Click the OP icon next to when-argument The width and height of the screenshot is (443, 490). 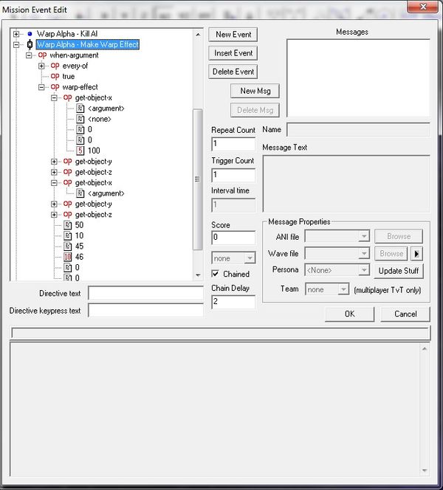coord(43,55)
